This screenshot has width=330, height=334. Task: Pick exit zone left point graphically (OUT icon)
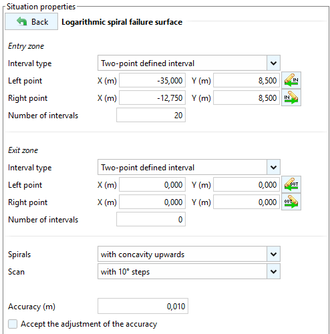pos(291,184)
